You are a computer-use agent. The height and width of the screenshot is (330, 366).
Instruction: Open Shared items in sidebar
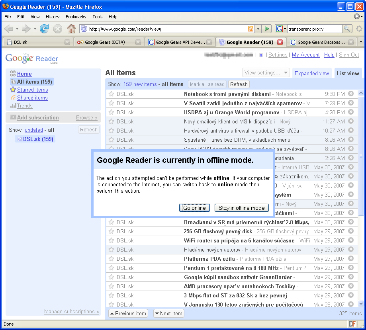[32, 98]
